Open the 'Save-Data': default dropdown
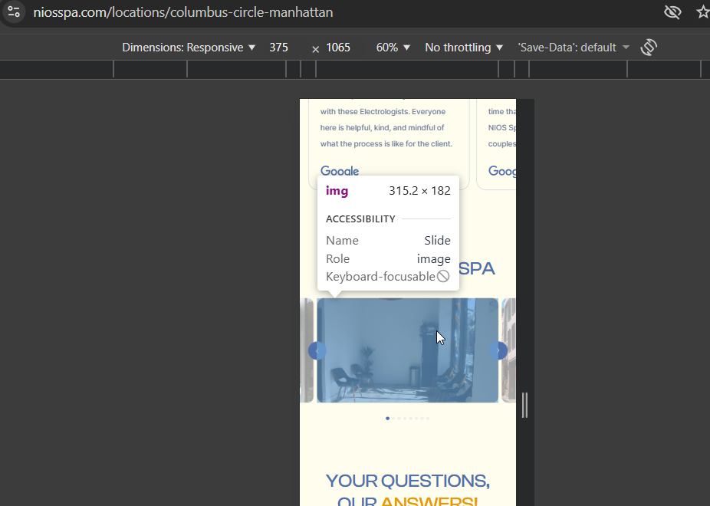Screen dimensions: 710x506 tap(574, 48)
